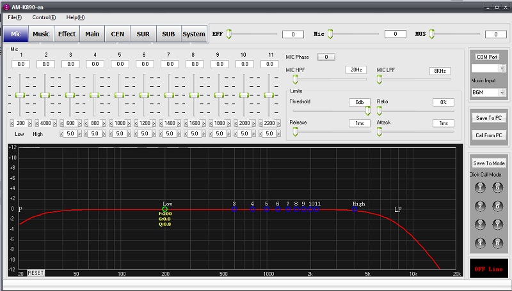Select call mode button 6

tap(498, 206)
